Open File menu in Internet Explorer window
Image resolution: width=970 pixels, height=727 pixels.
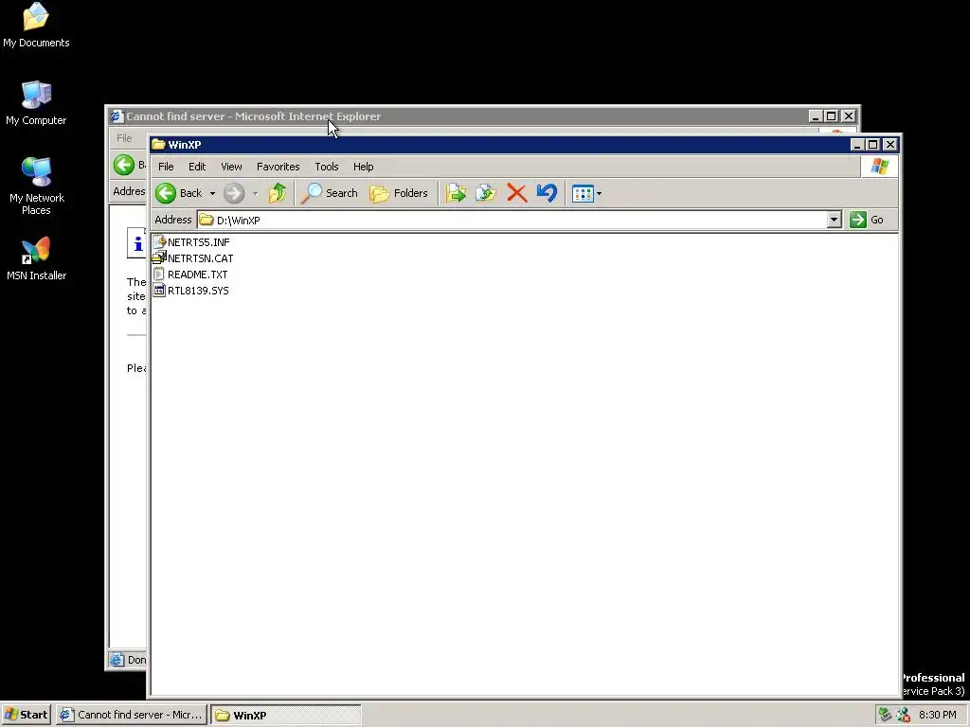tap(124, 138)
